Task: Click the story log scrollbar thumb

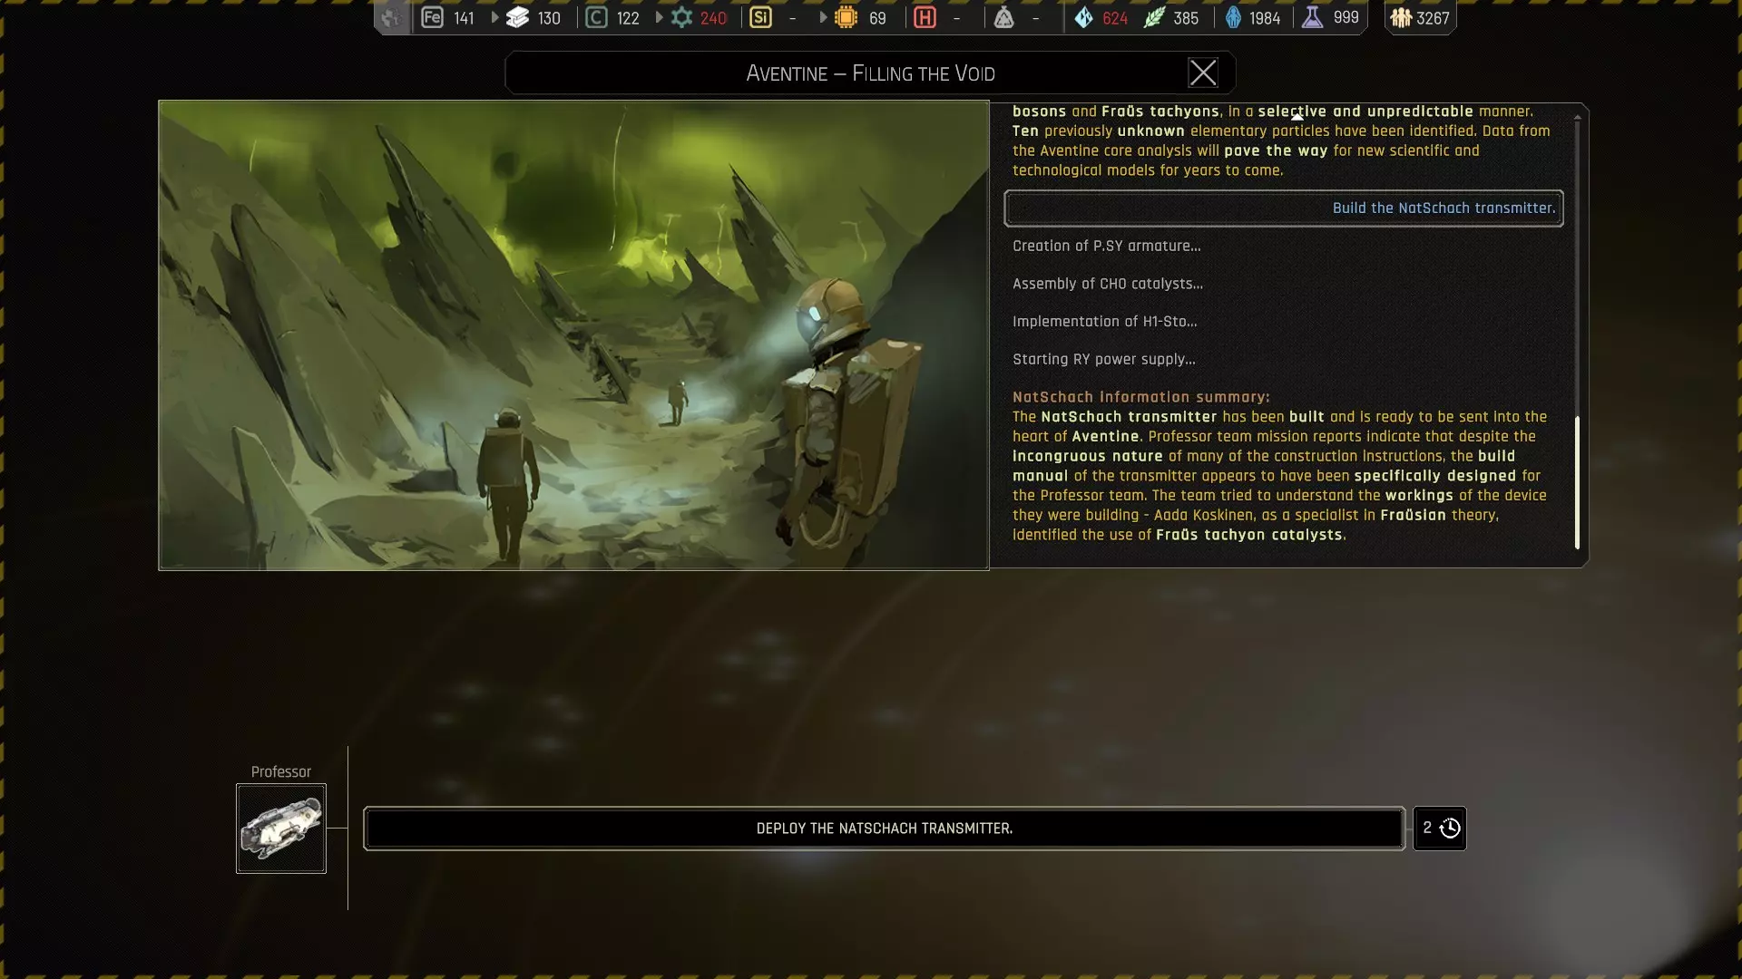Action: point(1577,481)
